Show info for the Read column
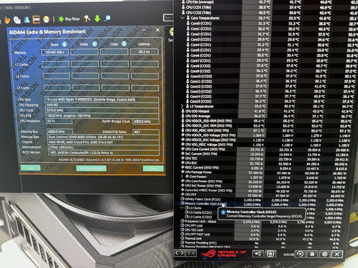This screenshot has height=268, width=358. [64, 44]
